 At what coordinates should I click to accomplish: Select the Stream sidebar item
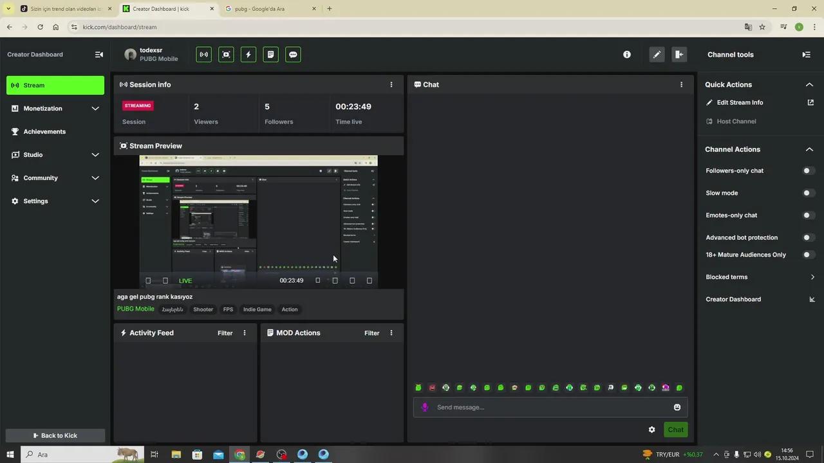click(x=55, y=86)
